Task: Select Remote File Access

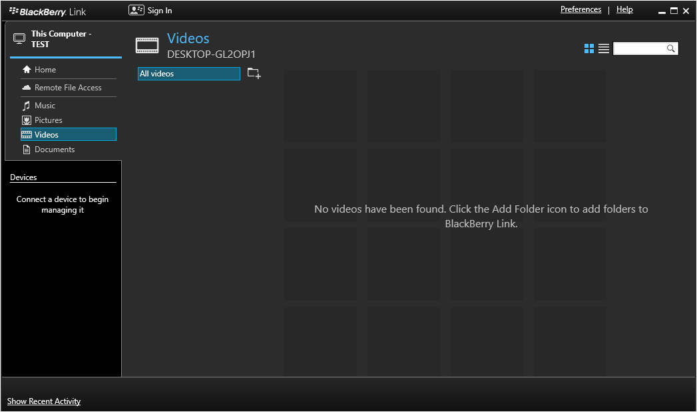Action: [68, 88]
